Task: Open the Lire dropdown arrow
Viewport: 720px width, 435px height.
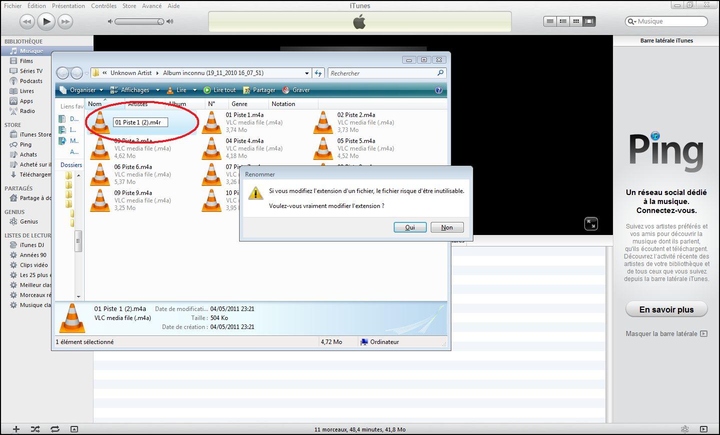Action: pyautogui.click(x=195, y=90)
